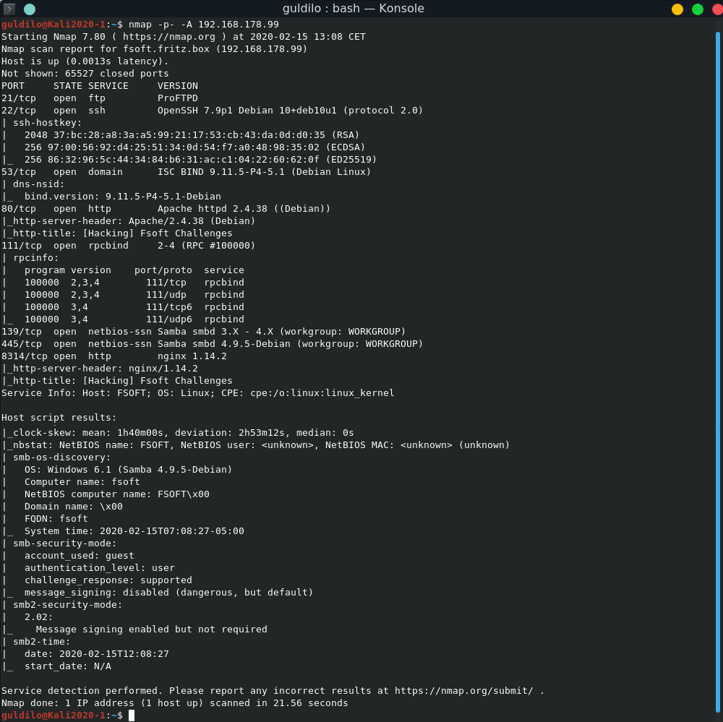The height and width of the screenshot is (722, 723).
Task: Click 'Message signing enabled but not required' line
Action: [x=151, y=629]
